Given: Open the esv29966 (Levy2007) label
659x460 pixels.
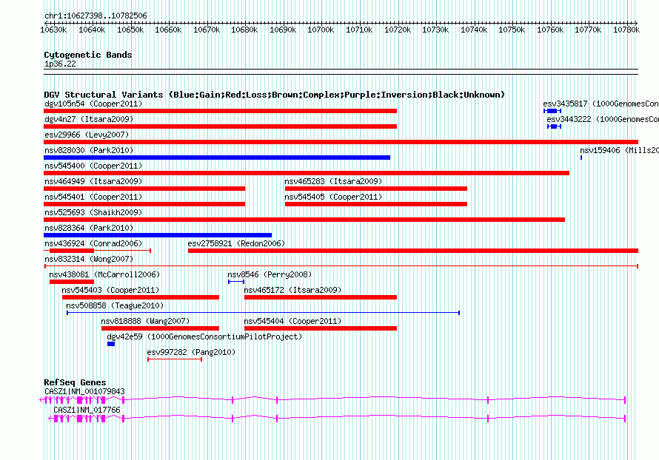Looking at the screenshot, I should [x=87, y=135].
